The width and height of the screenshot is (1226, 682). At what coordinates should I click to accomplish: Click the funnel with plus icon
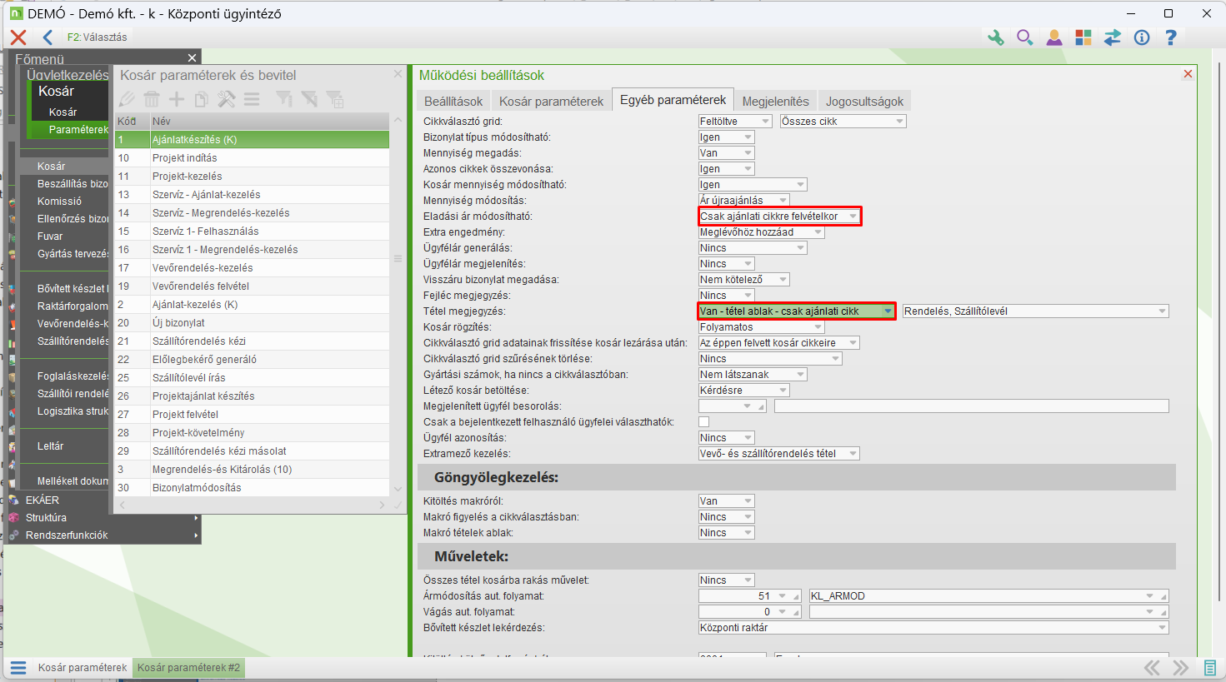click(x=335, y=100)
